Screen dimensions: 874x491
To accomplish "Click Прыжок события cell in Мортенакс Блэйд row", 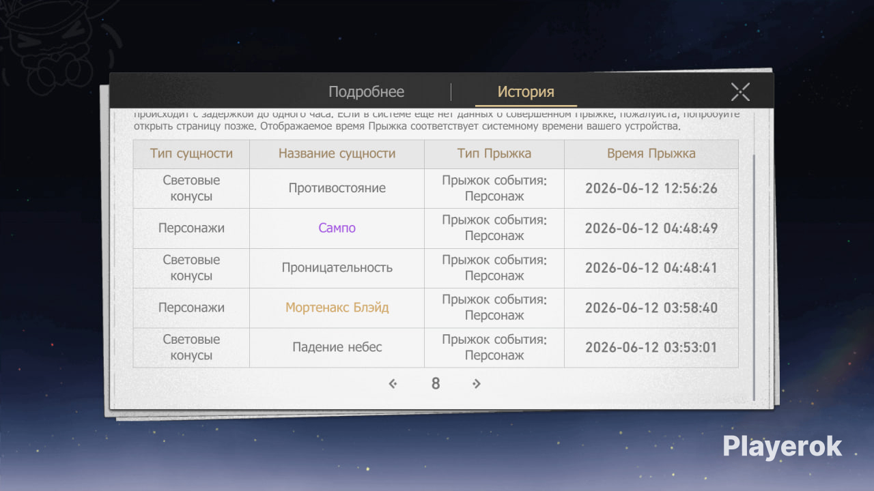I will [x=494, y=308].
